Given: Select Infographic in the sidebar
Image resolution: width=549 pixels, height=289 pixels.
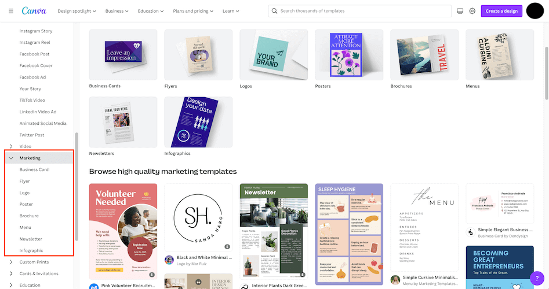Looking at the screenshot, I should pos(31,250).
